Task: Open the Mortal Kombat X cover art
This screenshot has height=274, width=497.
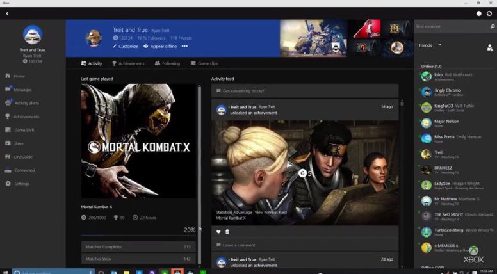Action: pos(138,141)
